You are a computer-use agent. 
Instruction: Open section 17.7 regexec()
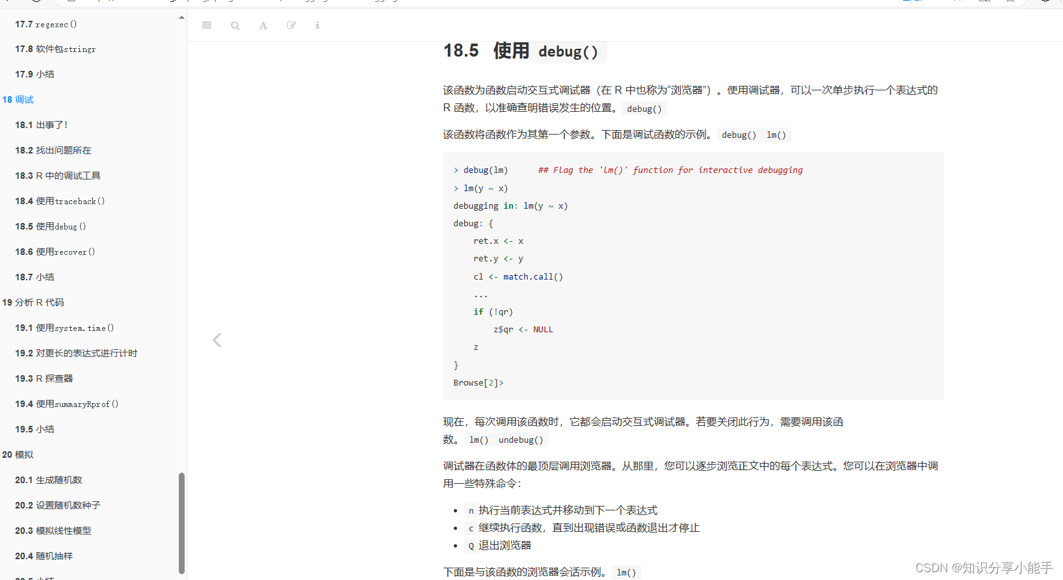click(x=46, y=24)
